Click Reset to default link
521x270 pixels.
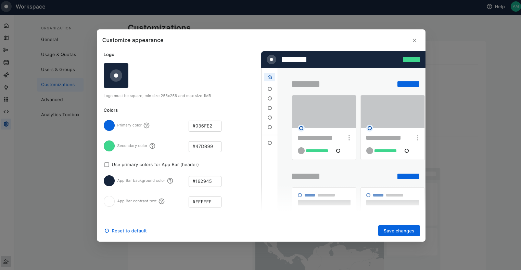(126, 231)
